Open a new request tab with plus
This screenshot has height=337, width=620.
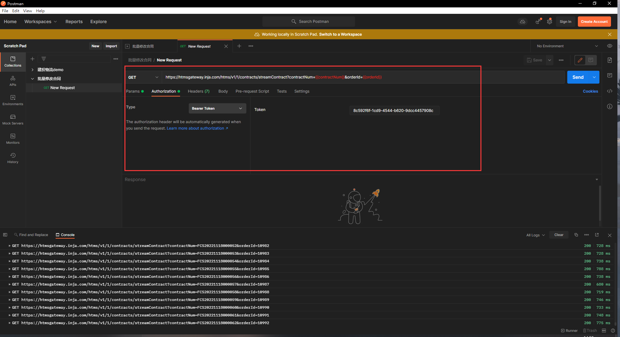(x=239, y=46)
